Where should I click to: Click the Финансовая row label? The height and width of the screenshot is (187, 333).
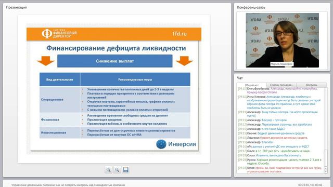(x=50, y=119)
